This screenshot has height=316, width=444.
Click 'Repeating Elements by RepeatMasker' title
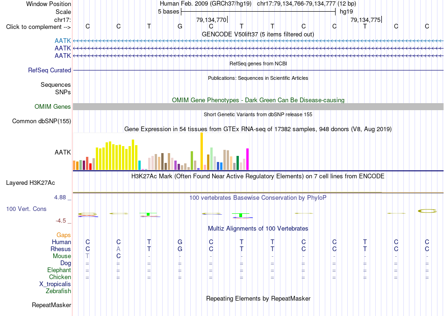tap(258, 298)
